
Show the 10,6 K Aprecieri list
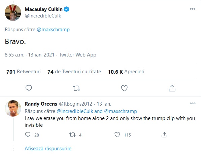(x=126, y=72)
